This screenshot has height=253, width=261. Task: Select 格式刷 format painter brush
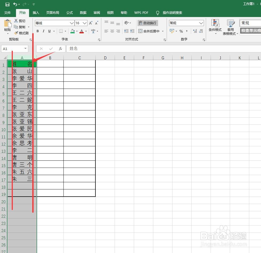tap(16, 33)
